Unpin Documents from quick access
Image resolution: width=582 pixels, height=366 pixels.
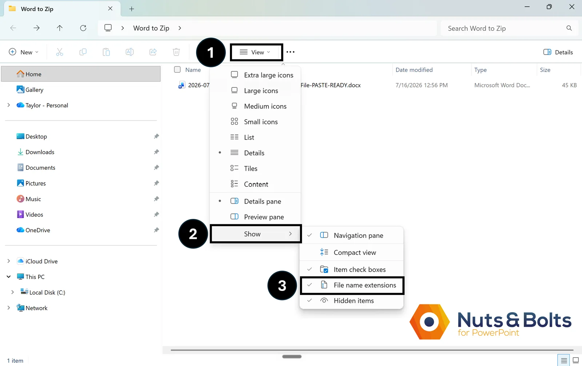pos(156,168)
